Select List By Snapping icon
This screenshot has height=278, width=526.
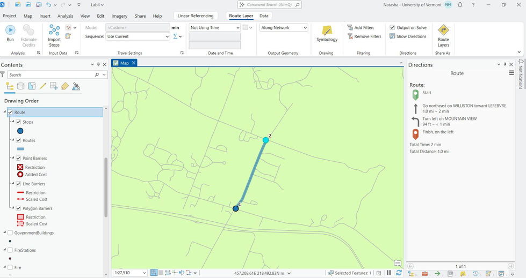point(54,86)
